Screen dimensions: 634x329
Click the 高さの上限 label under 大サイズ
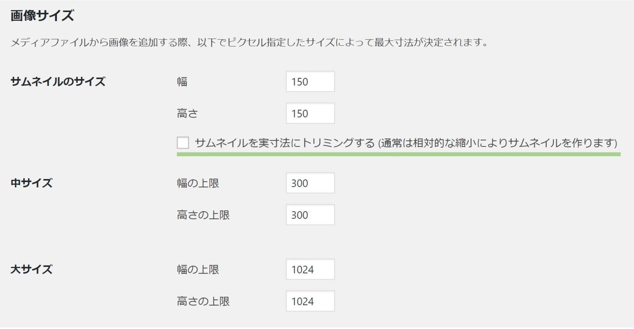(x=203, y=301)
